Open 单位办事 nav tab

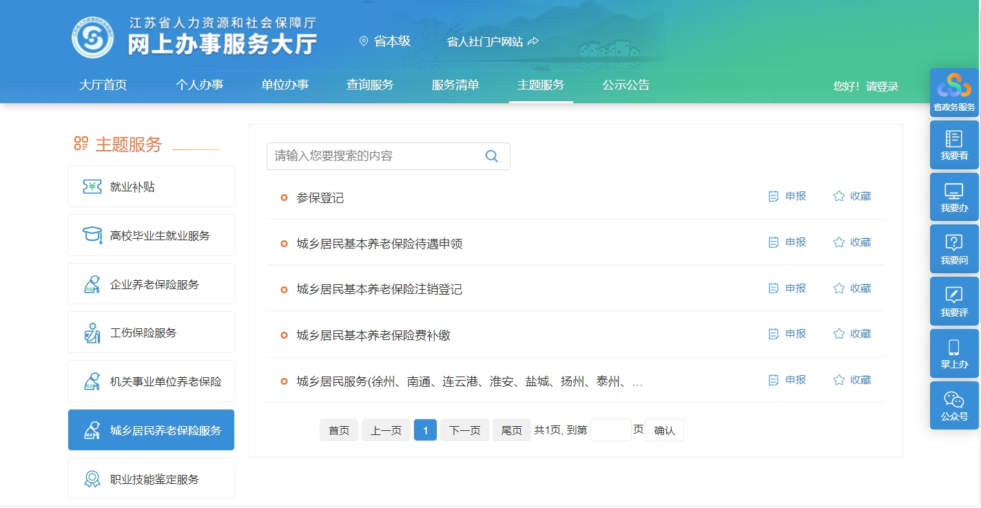pyautogui.click(x=285, y=85)
